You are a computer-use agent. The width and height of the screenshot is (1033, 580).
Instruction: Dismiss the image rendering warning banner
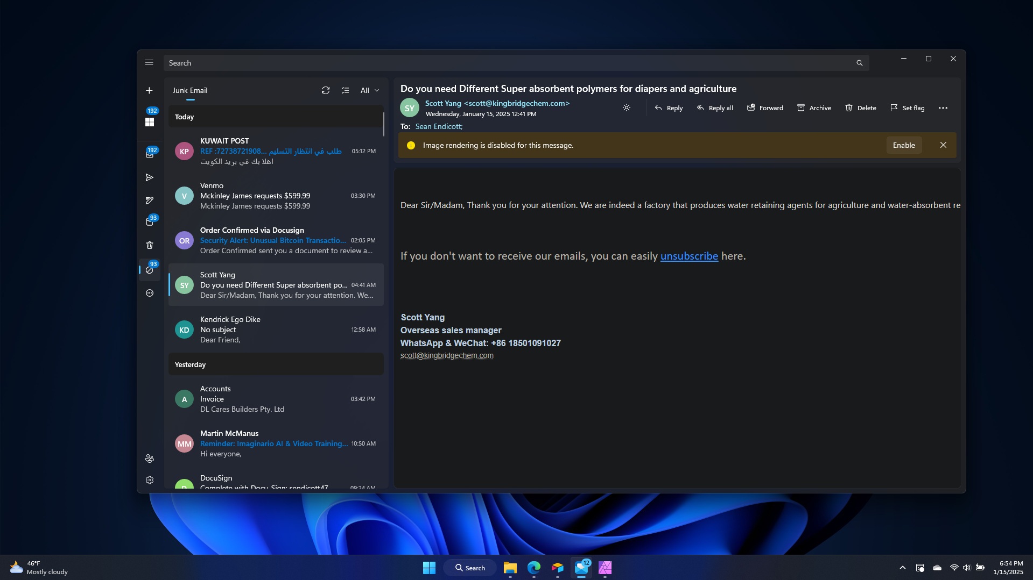coord(943,145)
